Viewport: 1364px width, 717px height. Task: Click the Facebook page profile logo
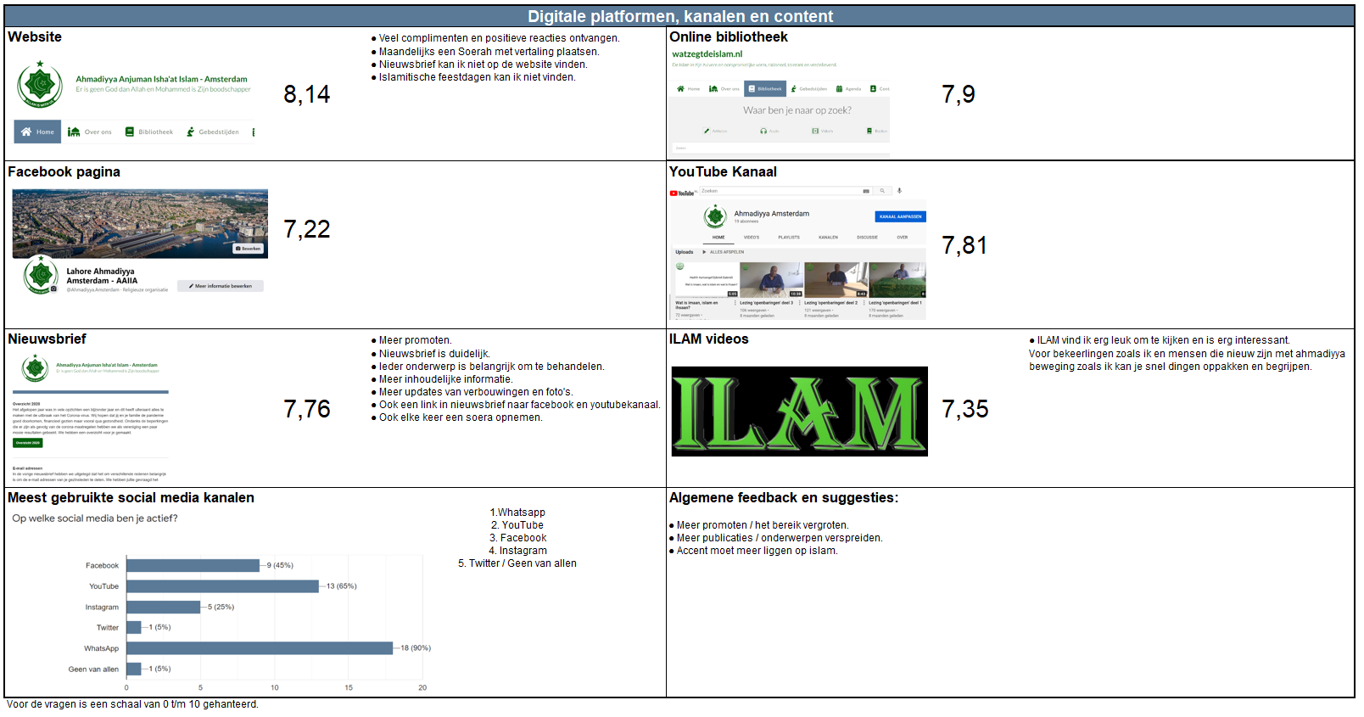click(41, 275)
